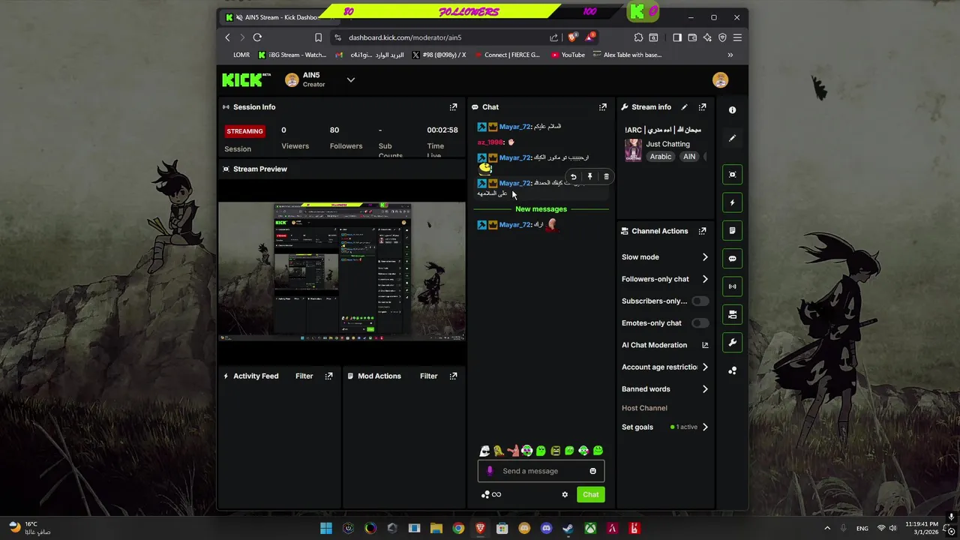
Task: Click the AIN tag
Action: 689,157
